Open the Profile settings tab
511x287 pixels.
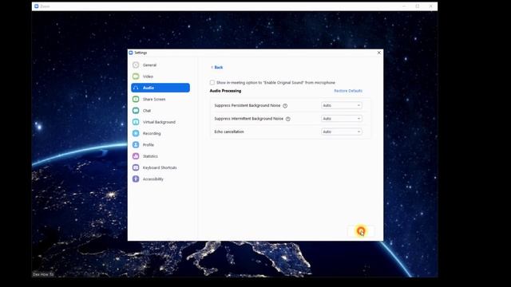click(160, 145)
